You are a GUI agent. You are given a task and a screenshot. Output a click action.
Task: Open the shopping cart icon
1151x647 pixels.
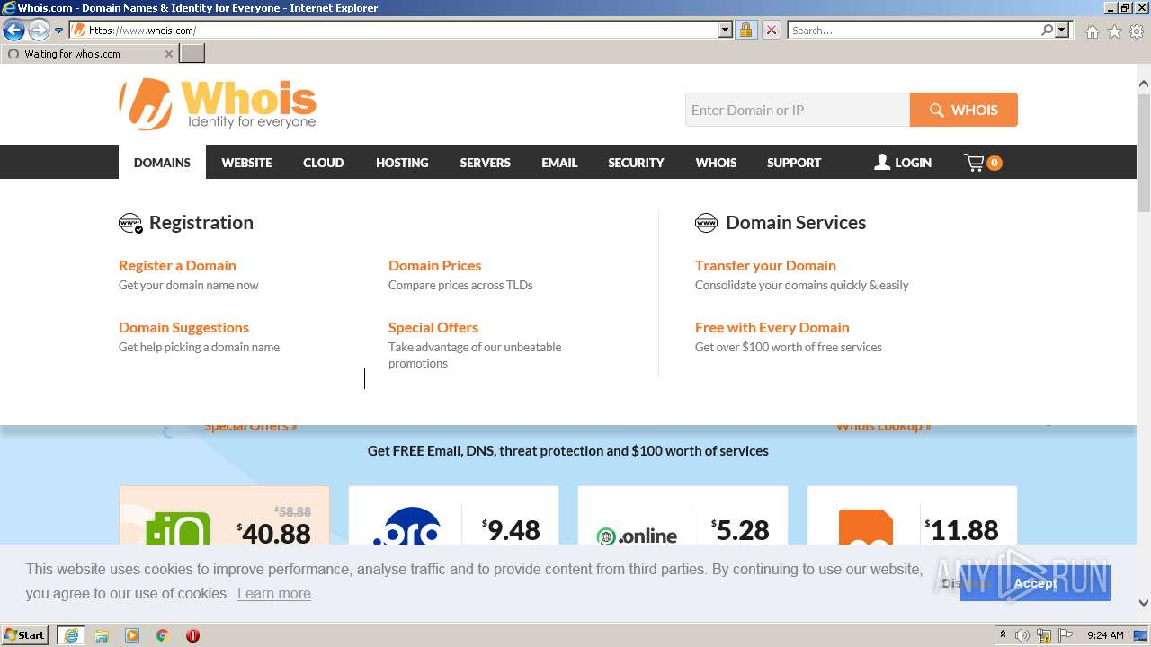982,163
